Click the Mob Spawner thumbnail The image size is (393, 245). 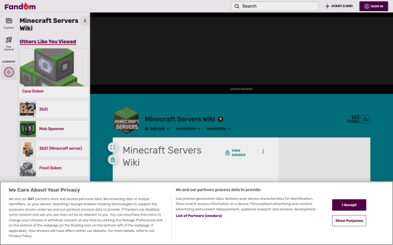coord(28,129)
